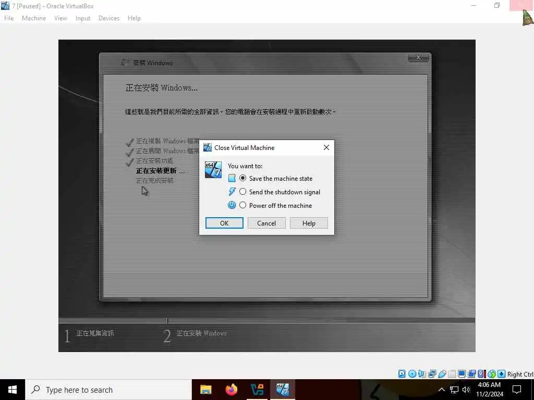Viewport: 534px width, 400px height.
Task: Click the mouse integration status icon
Action: 491,374
